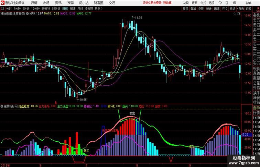Open the F10 company info button
The image size is (260, 167).
point(225,9)
